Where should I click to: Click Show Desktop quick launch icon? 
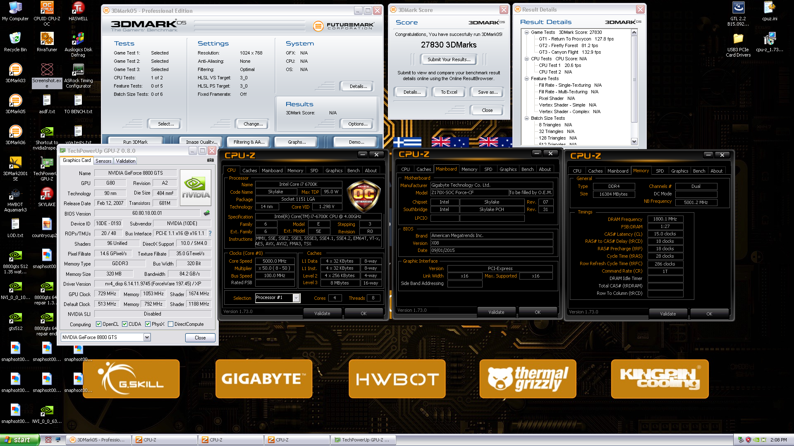click(58, 440)
